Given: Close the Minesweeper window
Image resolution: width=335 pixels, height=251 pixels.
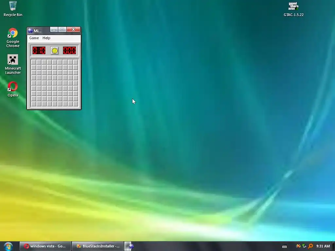Looking at the screenshot, I should tap(74, 29).
